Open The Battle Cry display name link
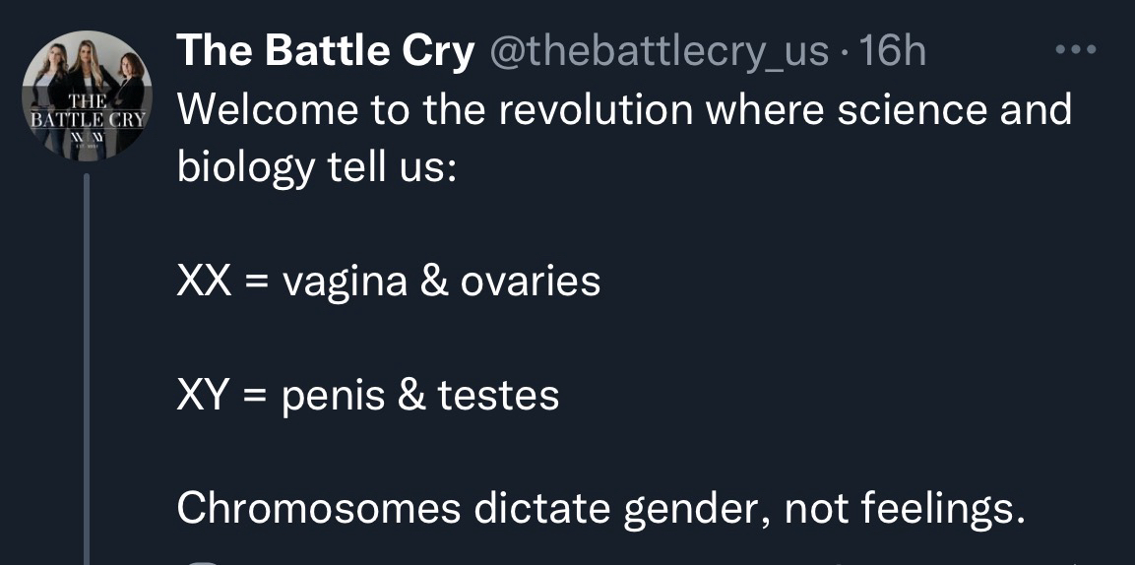Screen dimensions: 1135x565 [x=325, y=51]
